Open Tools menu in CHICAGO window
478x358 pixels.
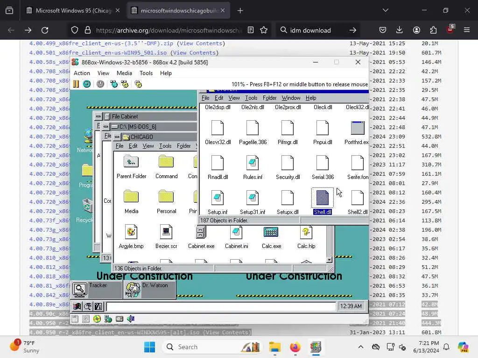(165, 146)
